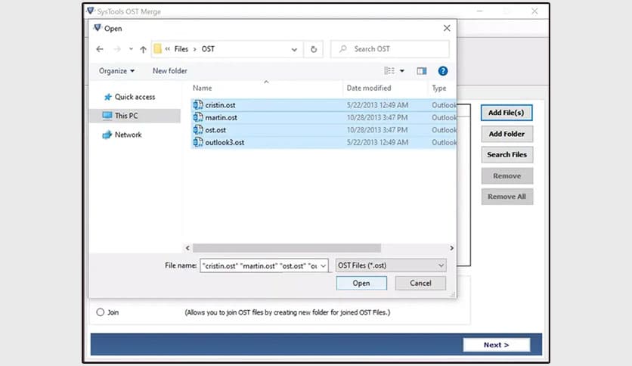
Task: Select Quick access in navigation pane
Action: tap(135, 97)
